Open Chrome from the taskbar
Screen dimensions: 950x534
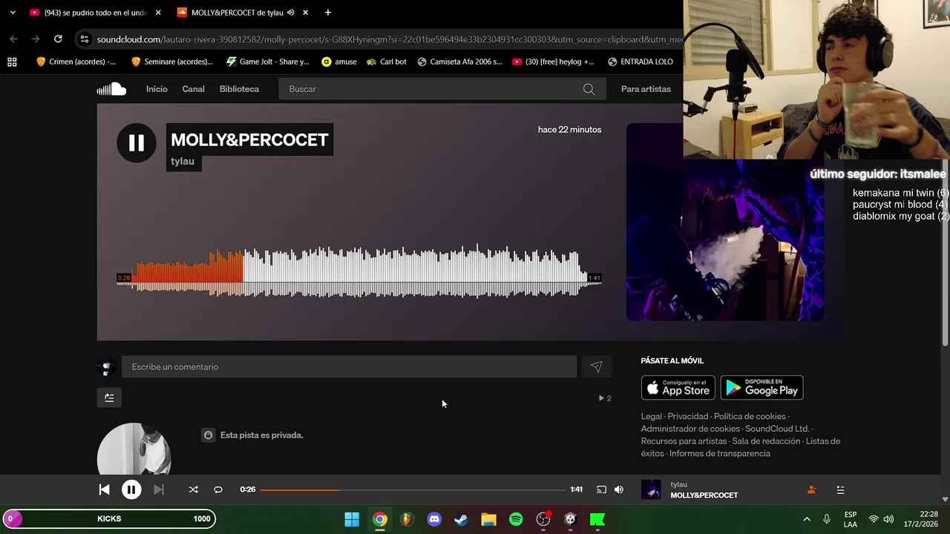[x=380, y=519]
